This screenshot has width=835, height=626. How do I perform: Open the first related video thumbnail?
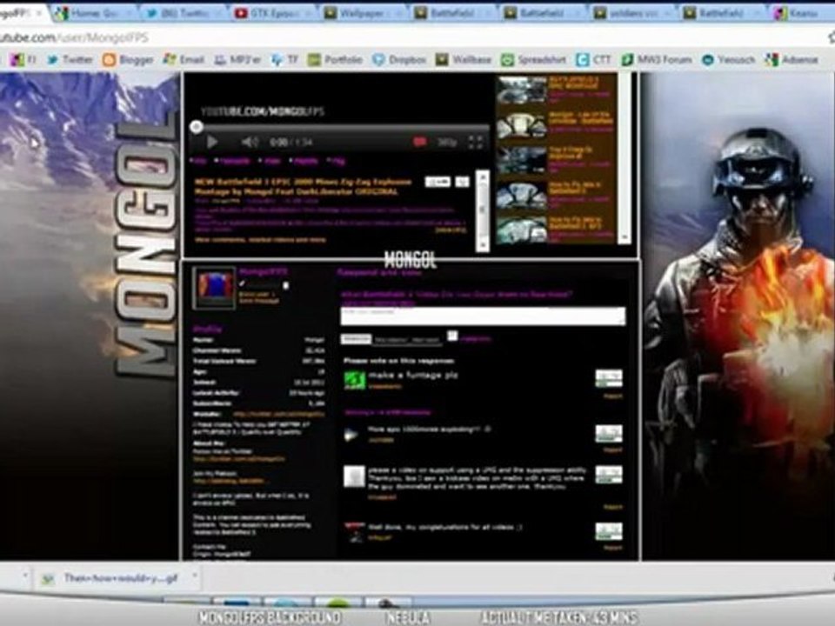click(521, 90)
